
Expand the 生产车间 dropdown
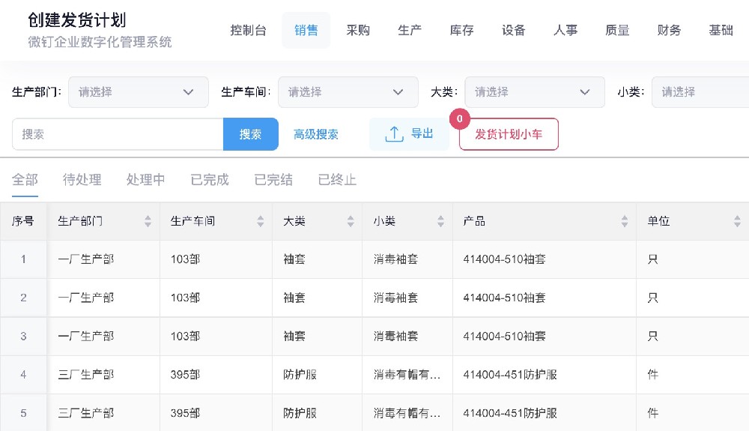coord(348,92)
